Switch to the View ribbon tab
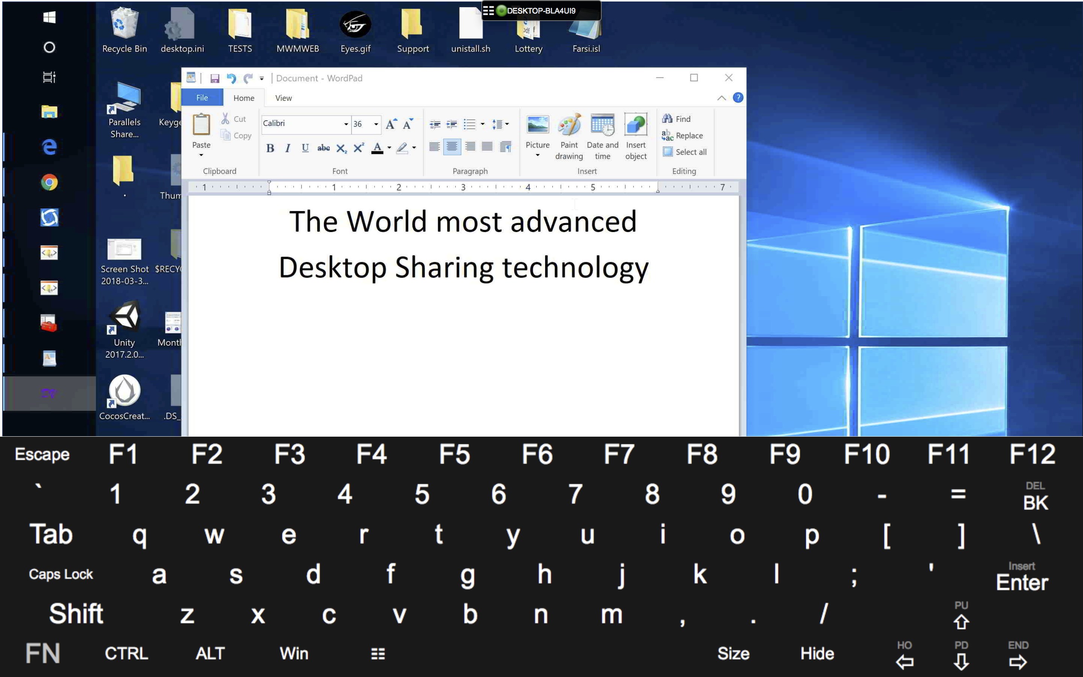Image resolution: width=1083 pixels, height=677 pixels. (x=283, y=98)
